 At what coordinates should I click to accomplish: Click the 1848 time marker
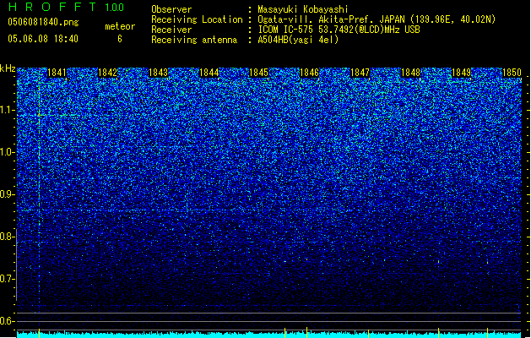[410, 73]
